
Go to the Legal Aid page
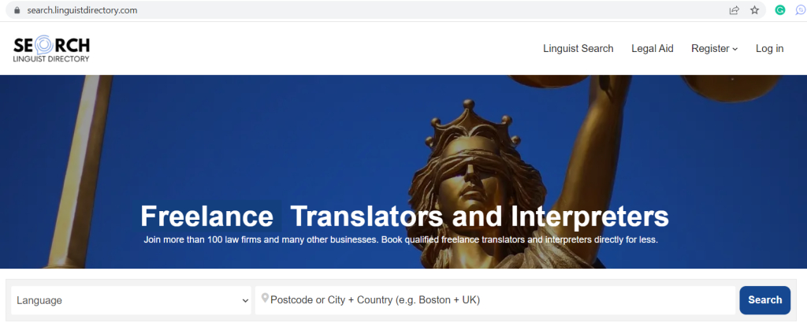(652, 49)
